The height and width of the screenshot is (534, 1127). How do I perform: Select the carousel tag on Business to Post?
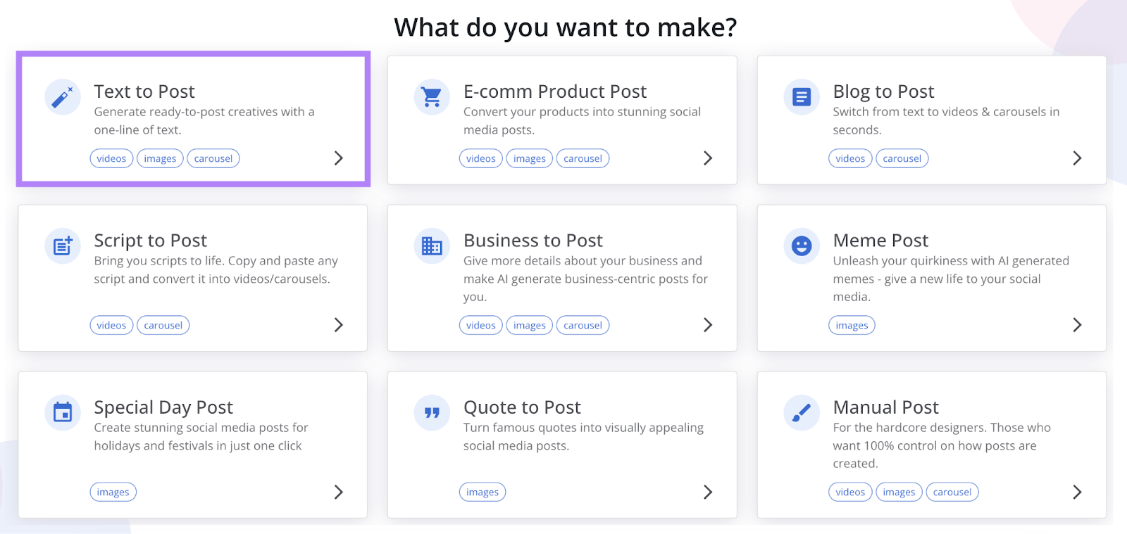[583, 324]
